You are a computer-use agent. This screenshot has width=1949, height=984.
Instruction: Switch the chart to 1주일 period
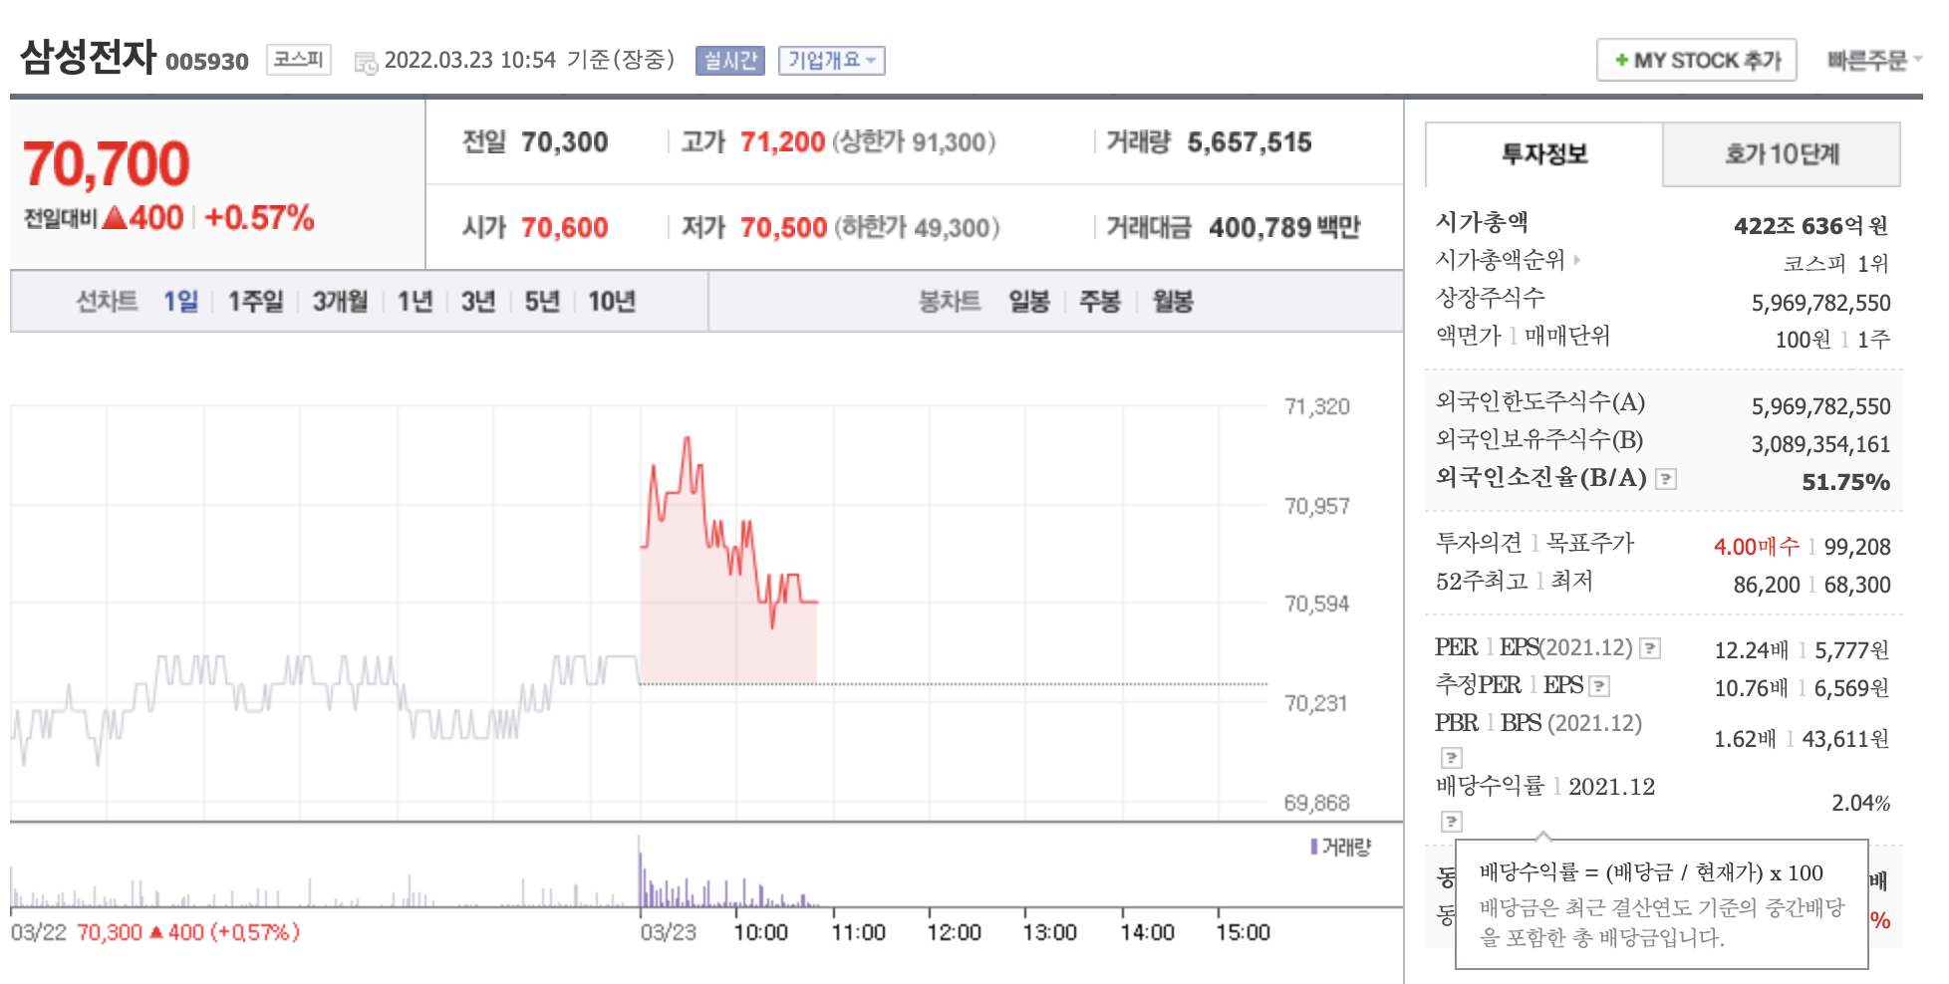255,301
